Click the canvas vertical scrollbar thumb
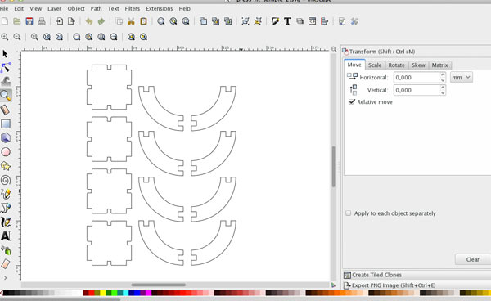The image size is (491, 301). coord(334,166)
